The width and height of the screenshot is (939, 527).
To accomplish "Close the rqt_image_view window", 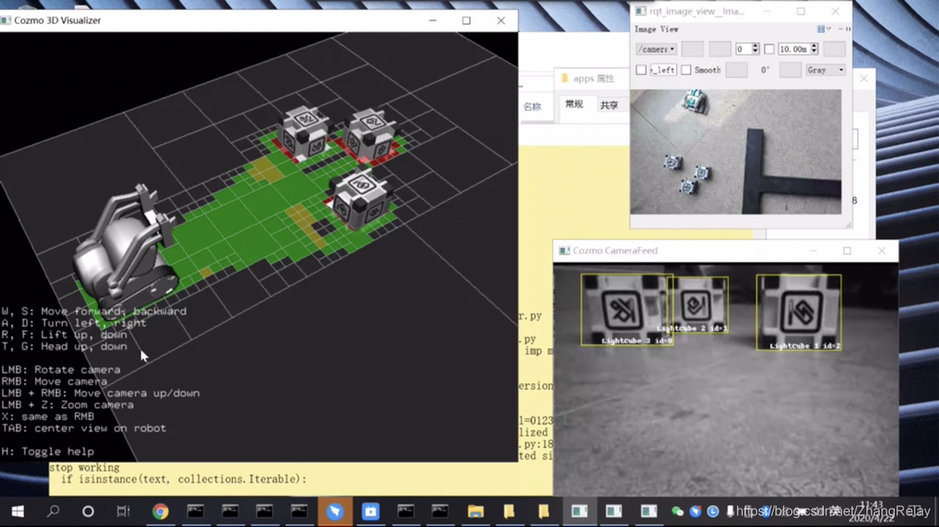I will point(836,12).
